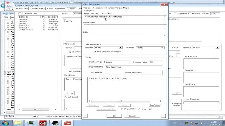The width and height of the screenshot is (225, 126).
Task: Click Voice Filename field
Action: [134, 67]
